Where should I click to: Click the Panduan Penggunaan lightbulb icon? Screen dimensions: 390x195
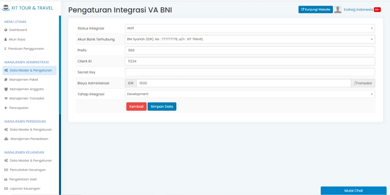point(6,49)
